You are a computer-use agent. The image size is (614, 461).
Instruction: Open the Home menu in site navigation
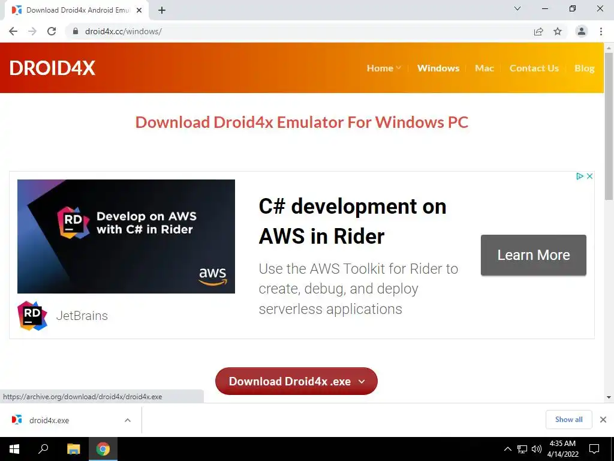pyautogui.click(x=380, y=68)
